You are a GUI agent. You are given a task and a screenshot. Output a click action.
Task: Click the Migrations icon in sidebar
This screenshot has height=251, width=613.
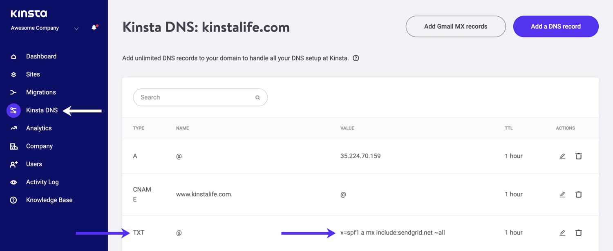point(13,92)
